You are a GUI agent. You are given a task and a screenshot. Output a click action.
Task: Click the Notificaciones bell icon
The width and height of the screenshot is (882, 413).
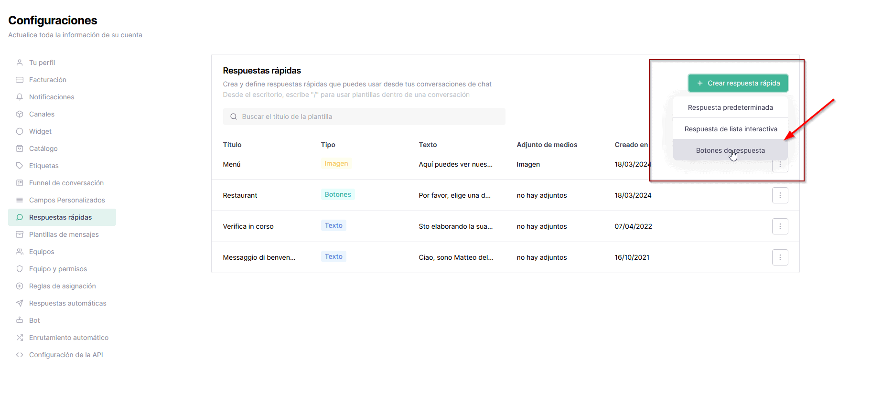tap(20, 97)
